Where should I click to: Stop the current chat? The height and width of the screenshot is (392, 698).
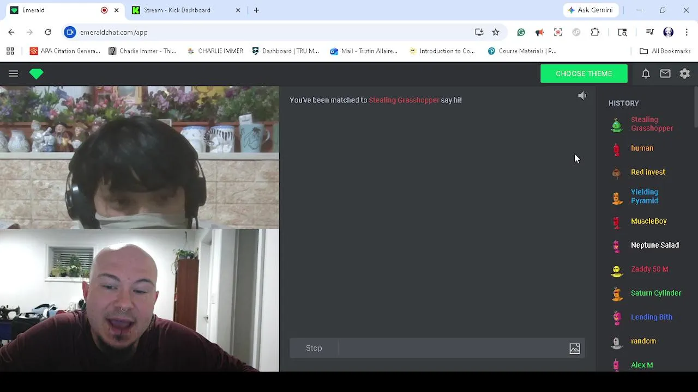[x=314, y=348]
